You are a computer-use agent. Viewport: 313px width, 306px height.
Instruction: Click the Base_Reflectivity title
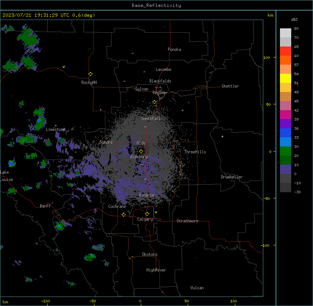pyautogui.click(x=156, y=5)
